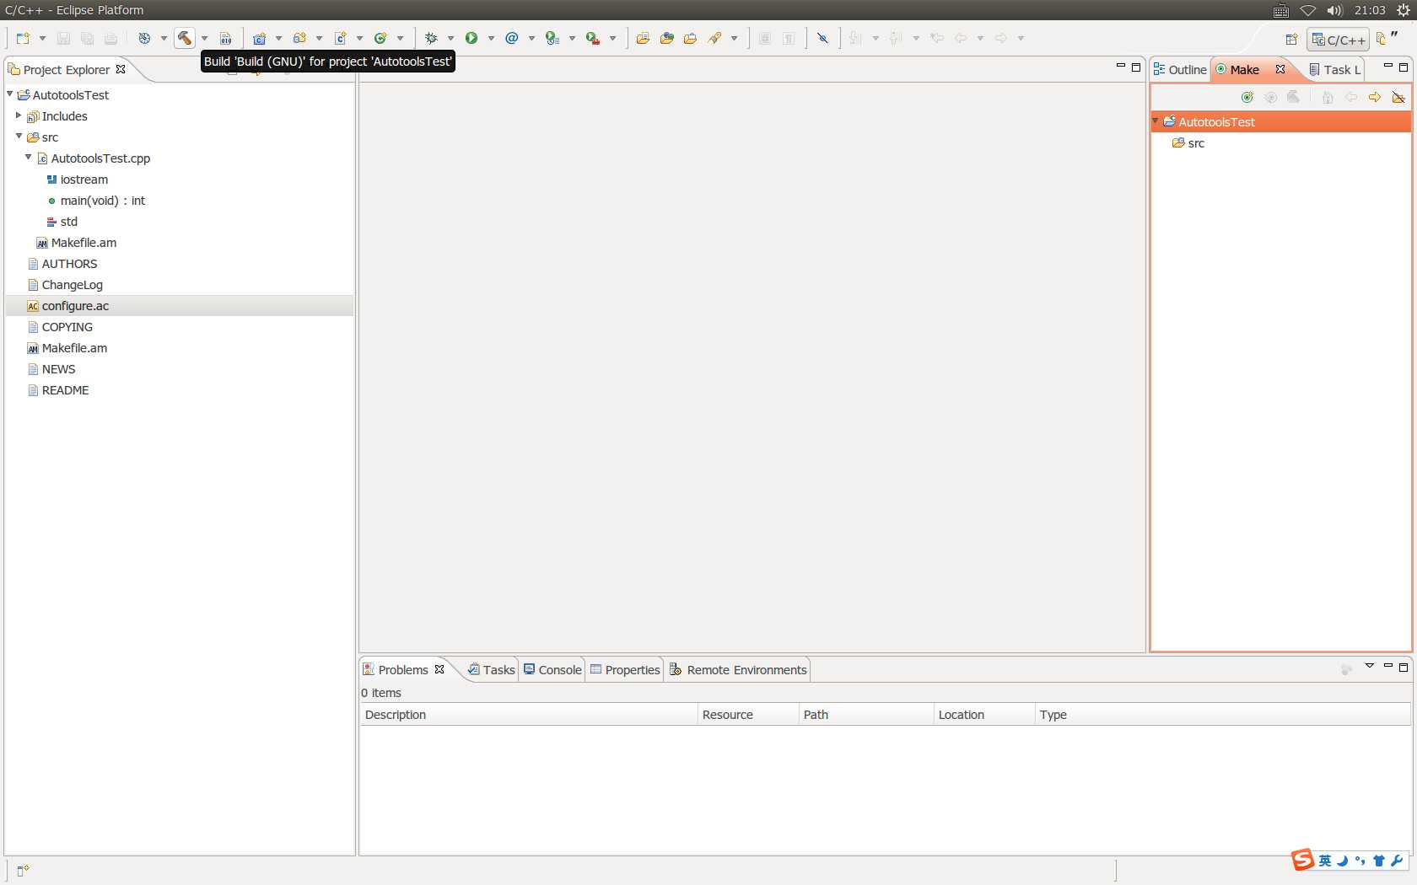The image size is (1417, 885).
Task: Click the New C++ Source File icon
Action: (x=341, y=38)
